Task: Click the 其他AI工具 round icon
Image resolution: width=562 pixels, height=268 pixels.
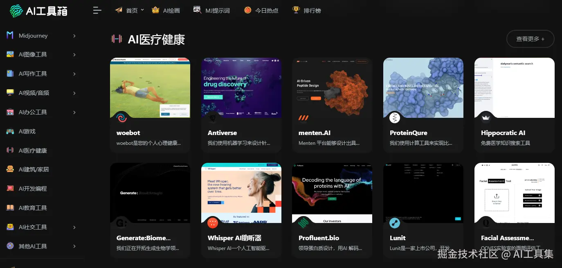Action: (x=10, y=246)
